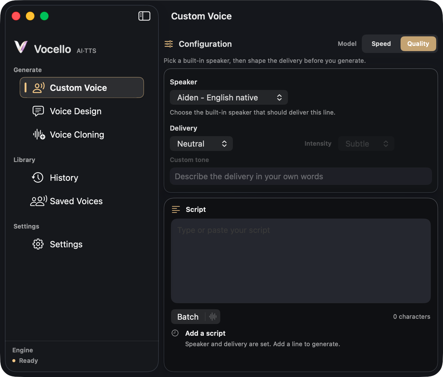Screen dimensions: 443x377
Task: Click the "AI·TTS" label
Action: click(86, 51)
